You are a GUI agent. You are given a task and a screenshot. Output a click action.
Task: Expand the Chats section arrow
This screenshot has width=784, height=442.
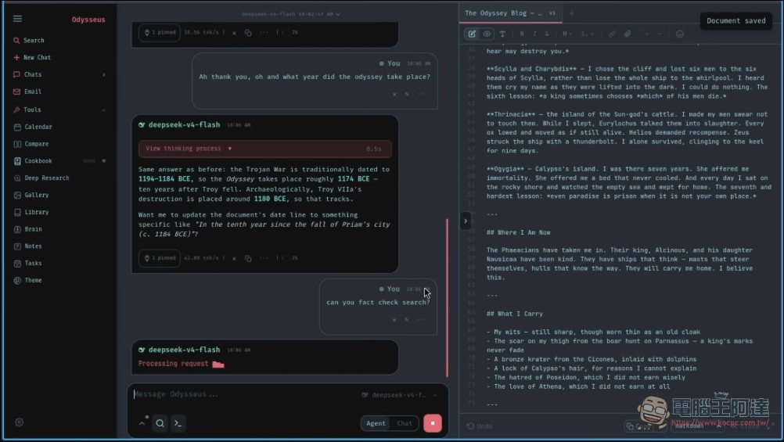point(104,74)
